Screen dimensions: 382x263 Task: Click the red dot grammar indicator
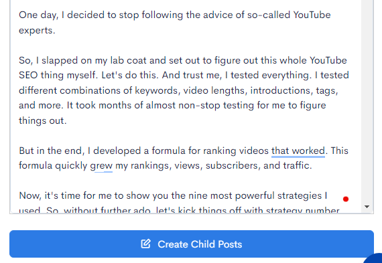point(345,199)
